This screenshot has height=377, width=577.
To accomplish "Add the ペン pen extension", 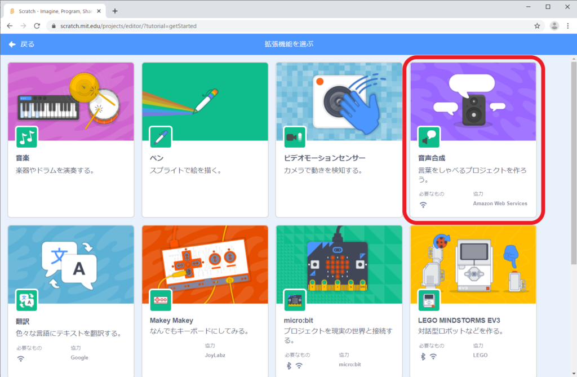I will pyautogui.click(x=205, y=140).
